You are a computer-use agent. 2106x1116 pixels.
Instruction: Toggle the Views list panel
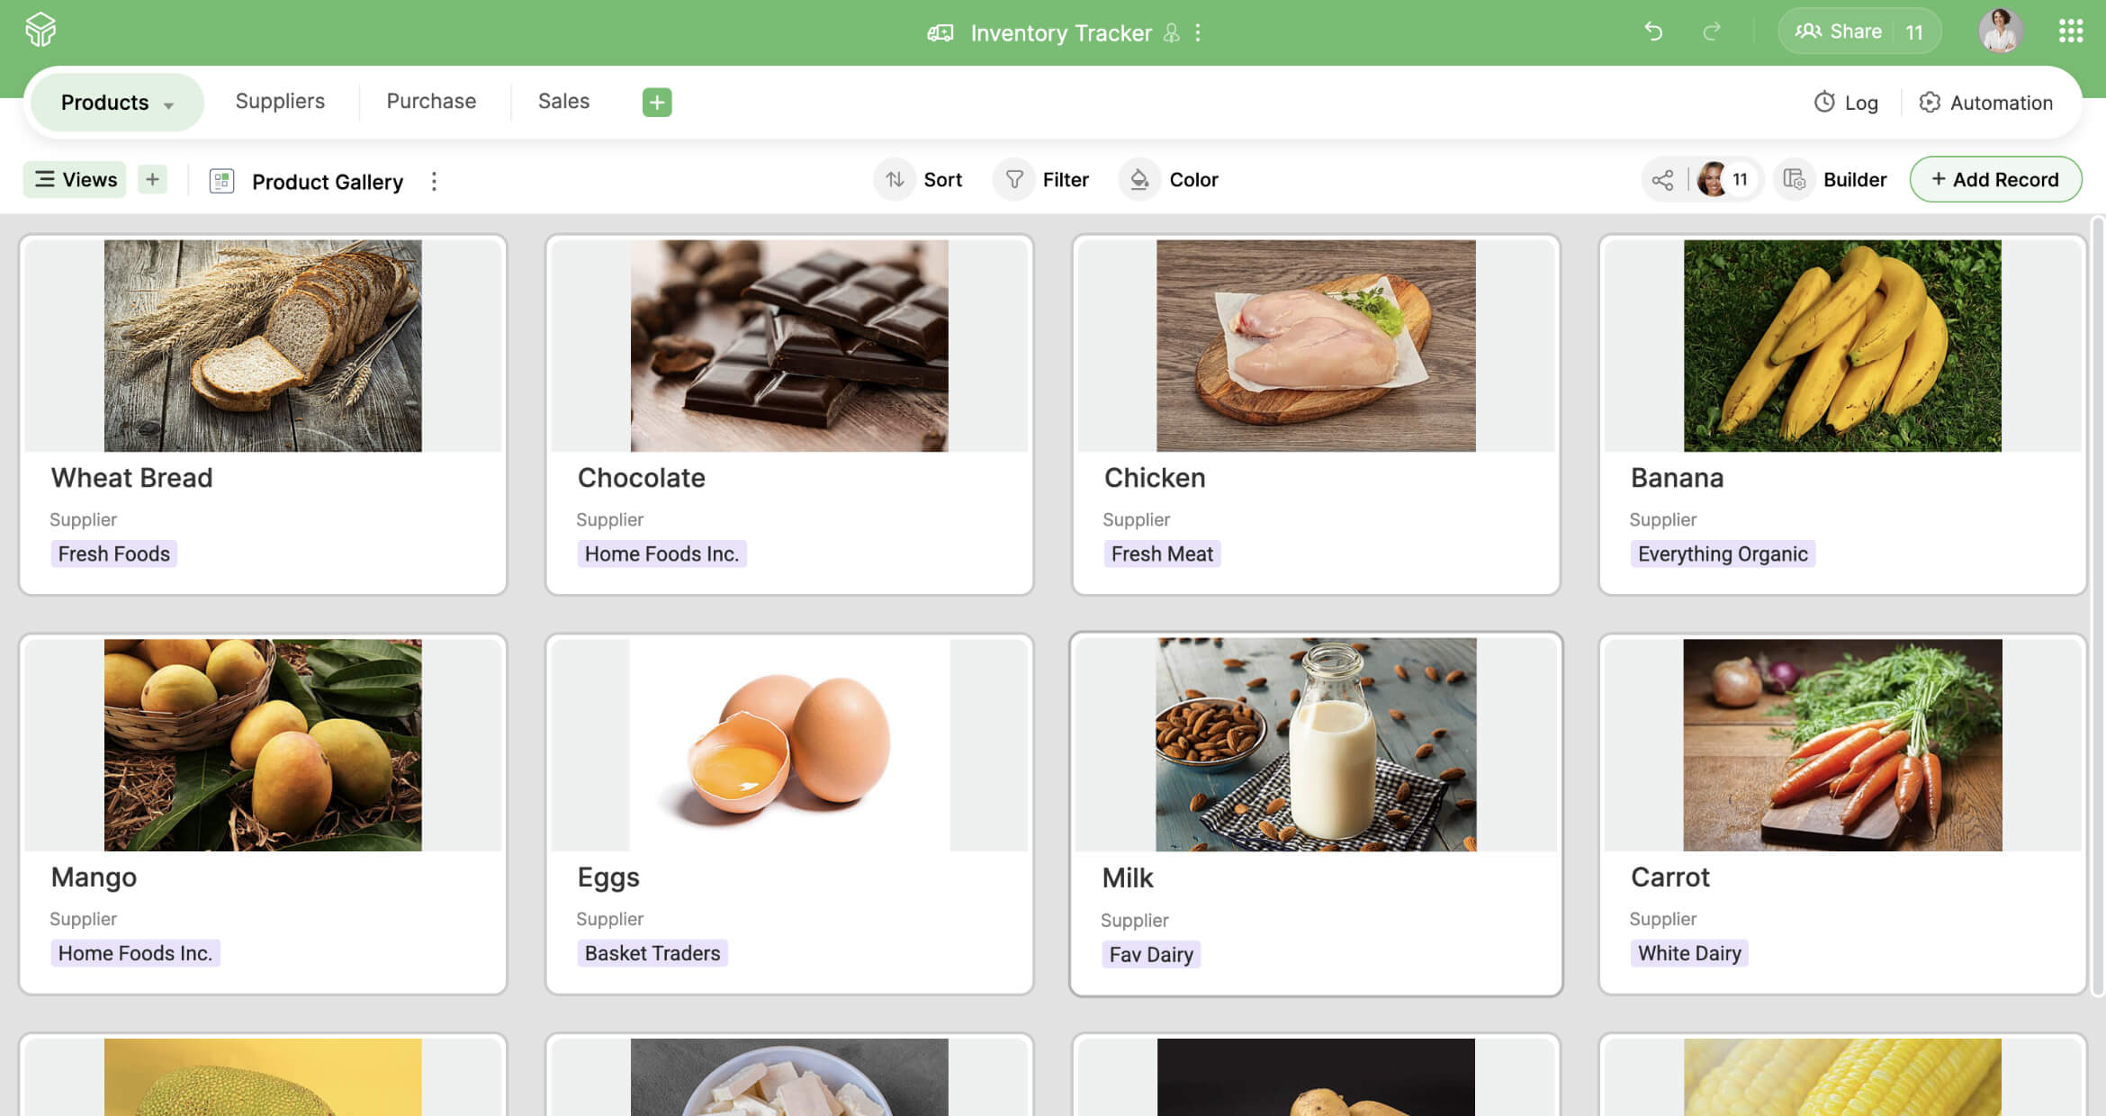coord(76,179)
